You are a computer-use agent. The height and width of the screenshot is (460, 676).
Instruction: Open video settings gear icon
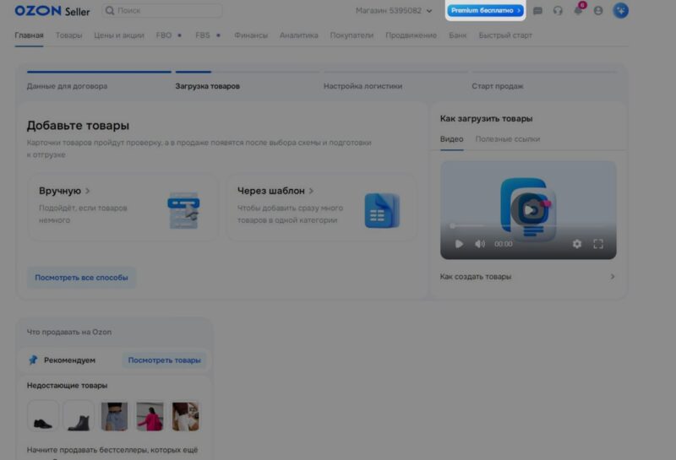click(x=577, y=244)
